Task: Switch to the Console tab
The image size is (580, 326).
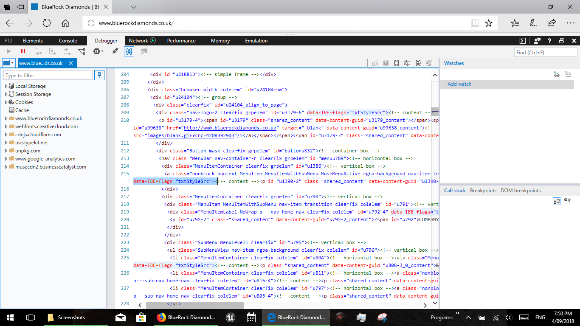Action: (68, 41)
